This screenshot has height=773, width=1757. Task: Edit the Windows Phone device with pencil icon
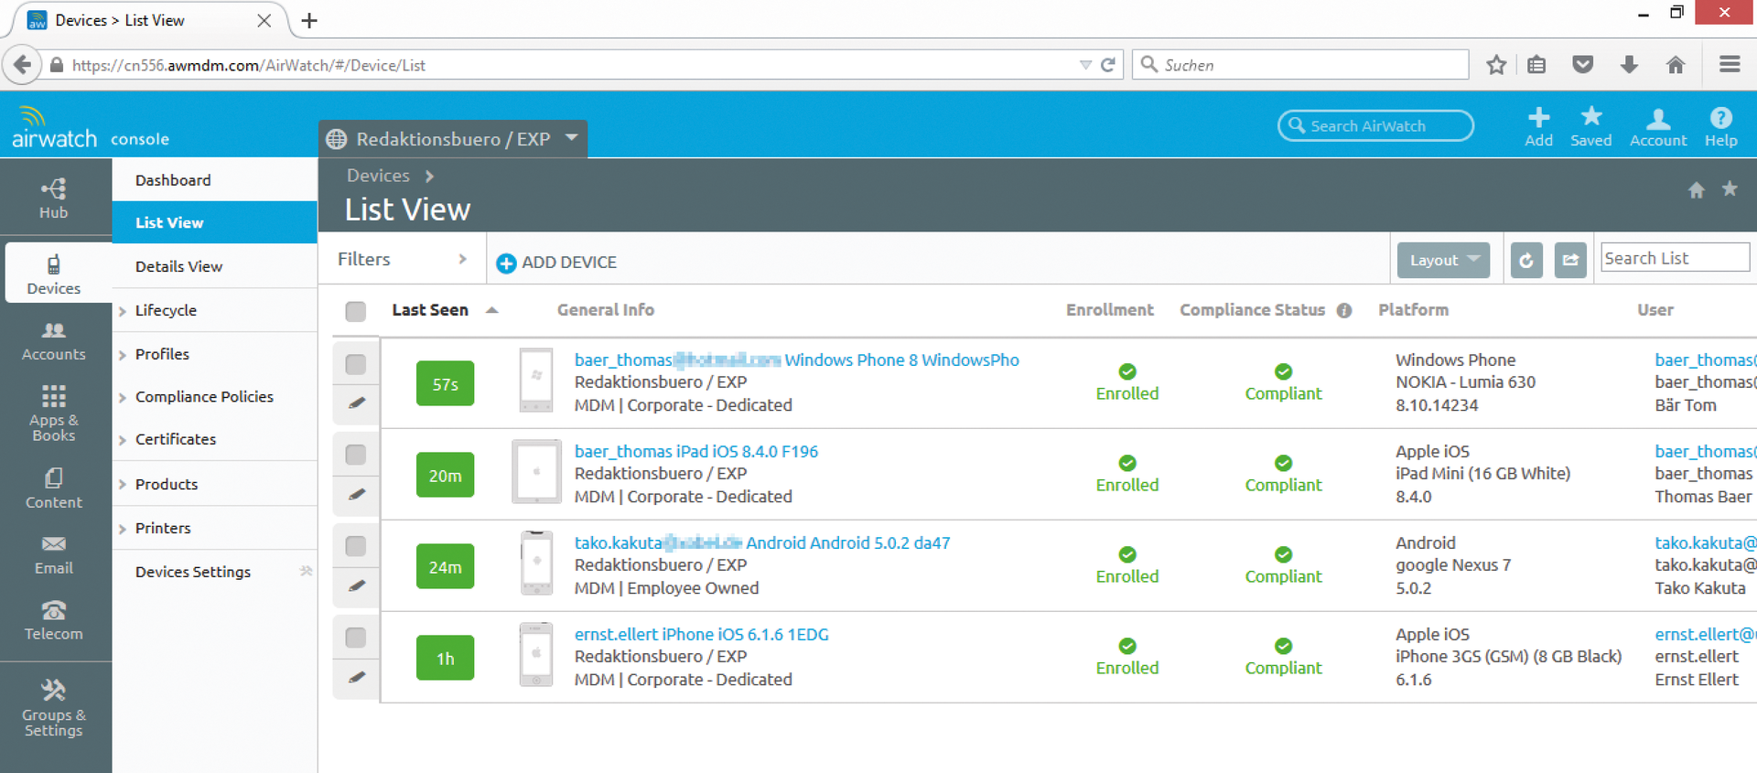(357, 403)
